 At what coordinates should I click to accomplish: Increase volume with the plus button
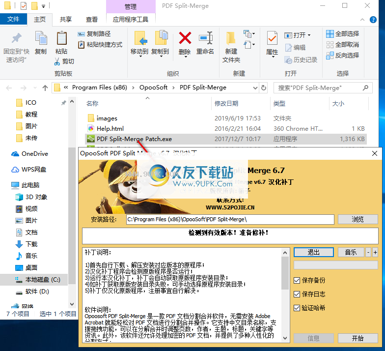pyautogui.click(x=375, y=253)
